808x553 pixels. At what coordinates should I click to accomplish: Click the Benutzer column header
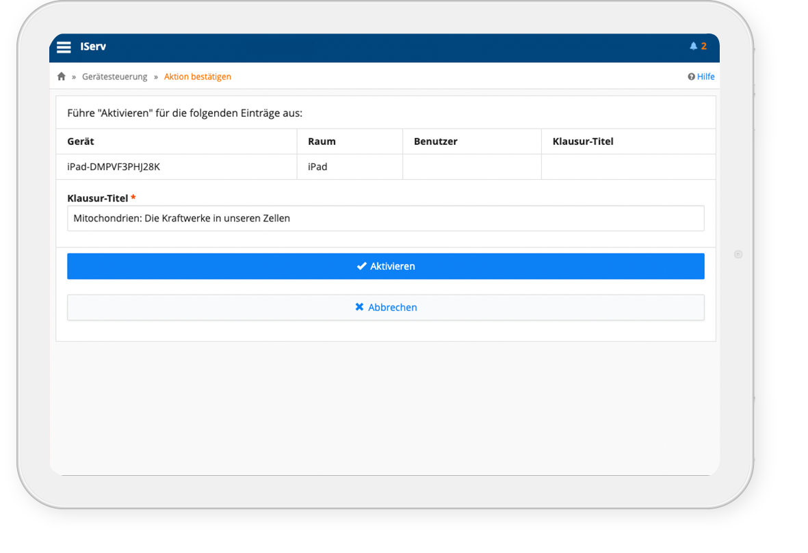point(472,141)
